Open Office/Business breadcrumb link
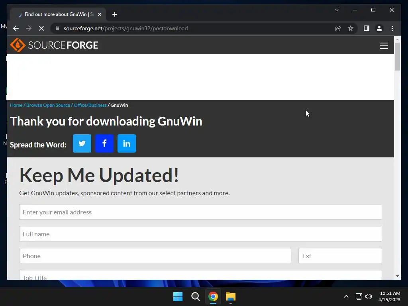The image size is (408, 306). [x=90, y=105]
